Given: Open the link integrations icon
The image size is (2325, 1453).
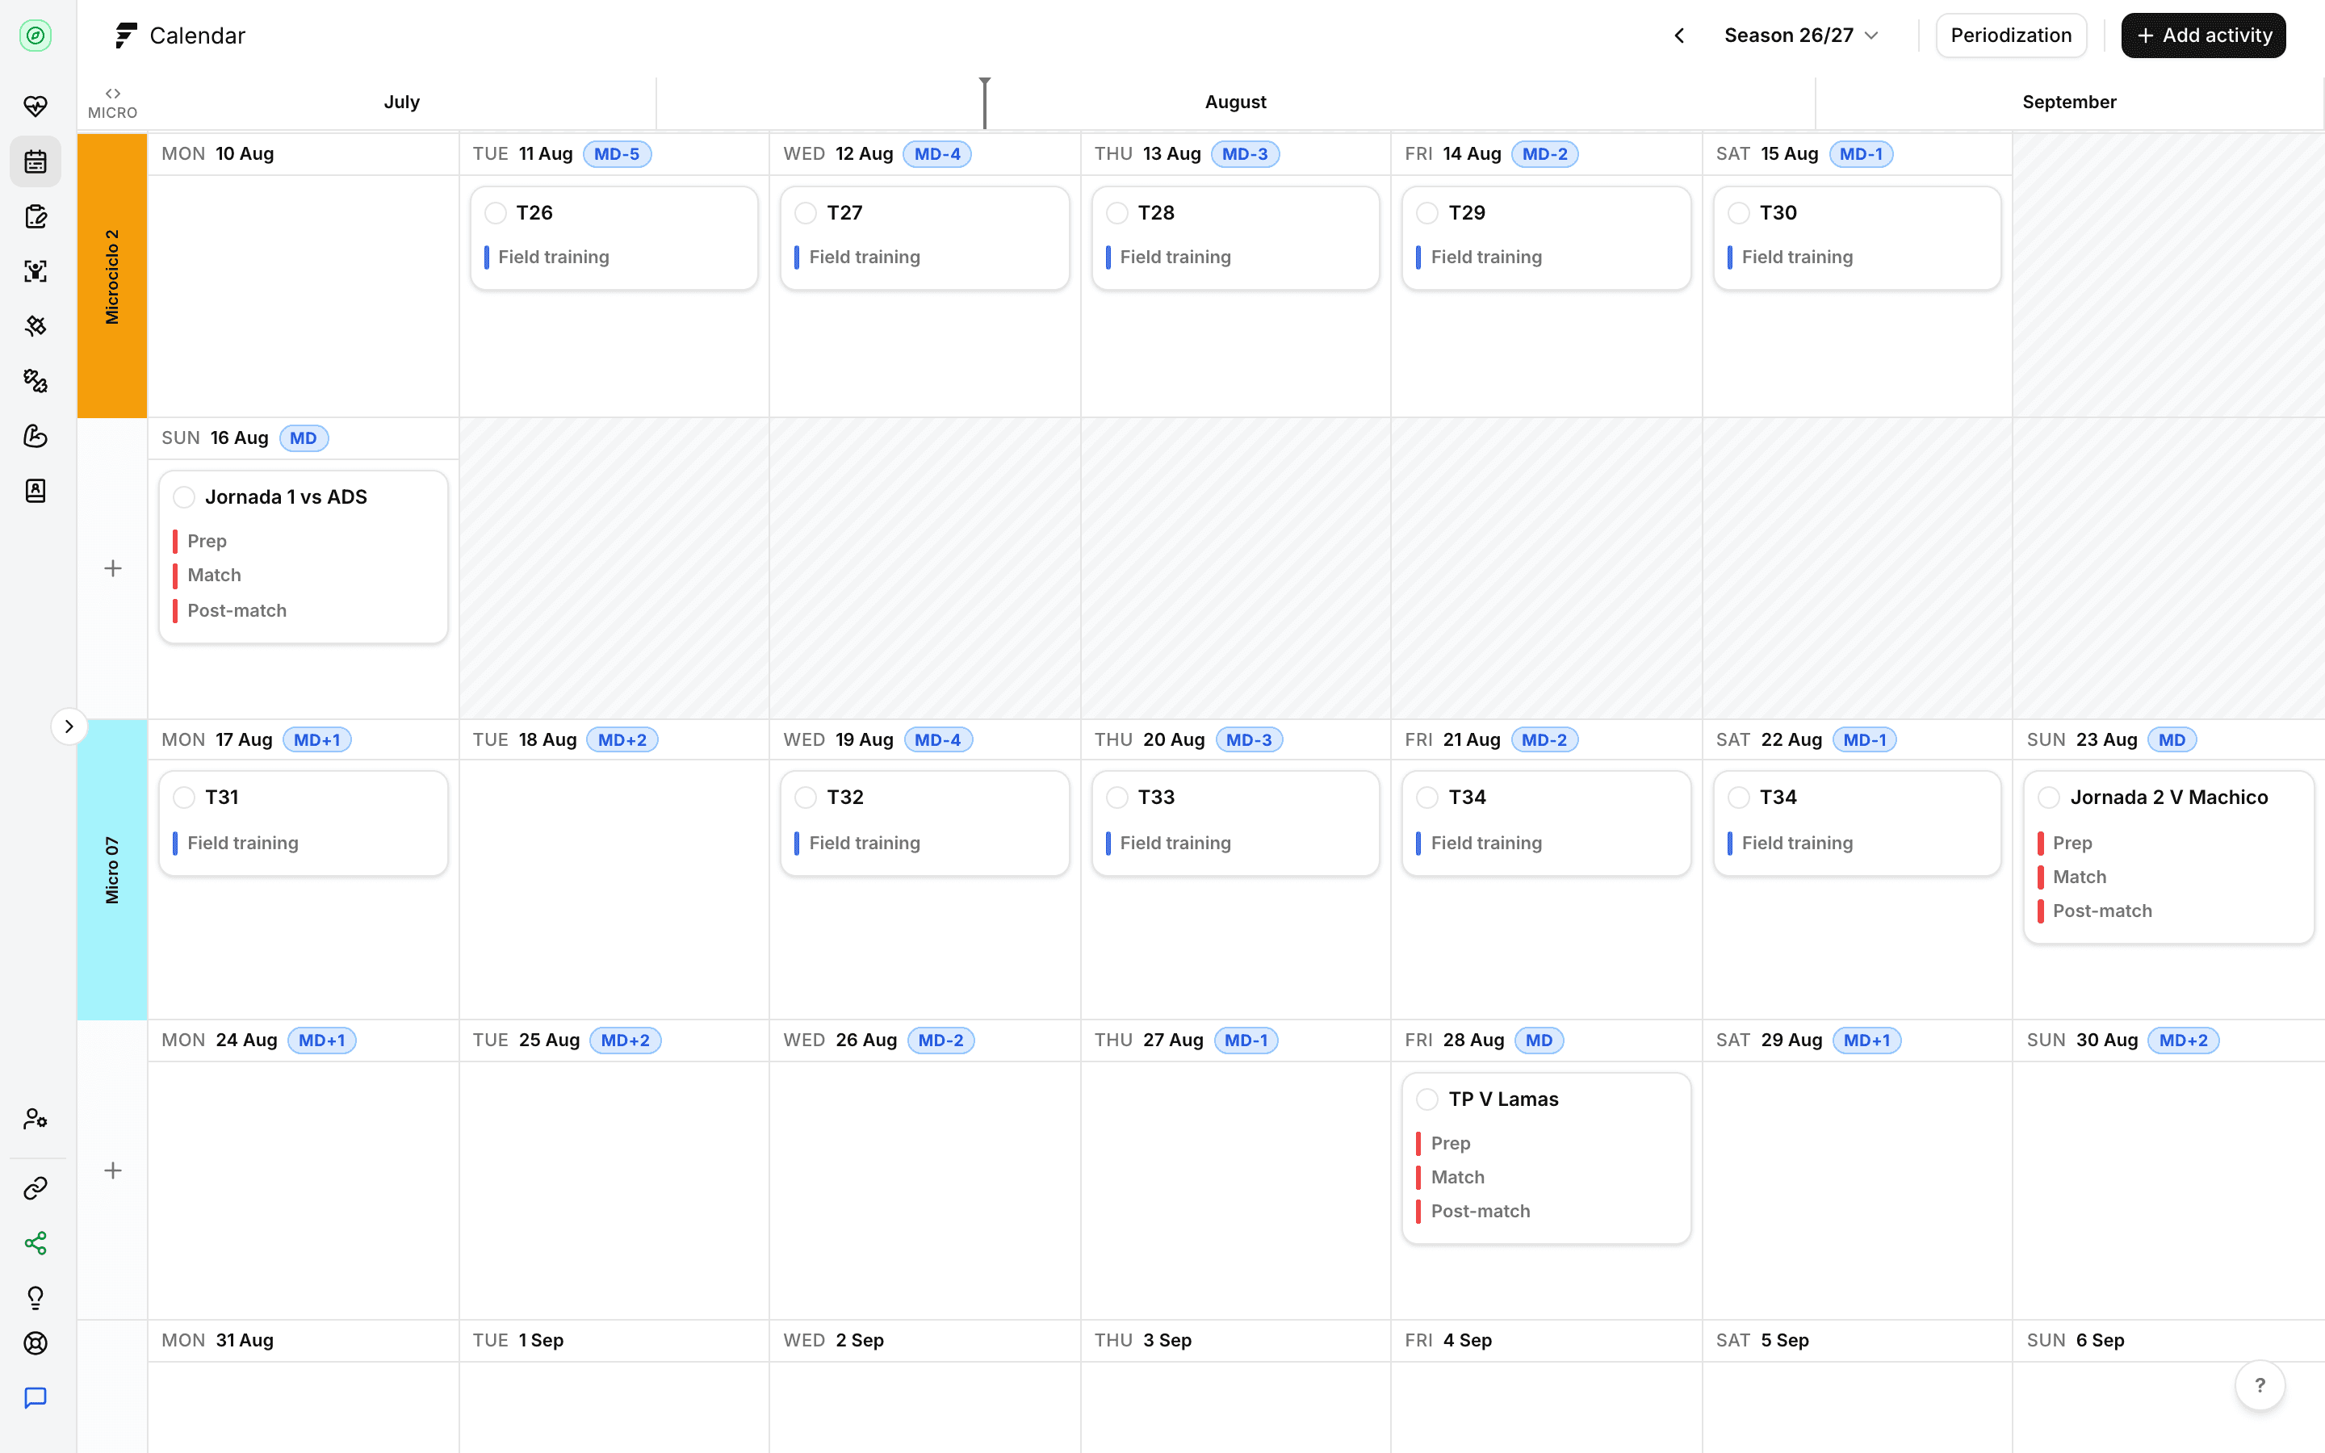Looking at the screenshot, I should (x=36, y=1189).
